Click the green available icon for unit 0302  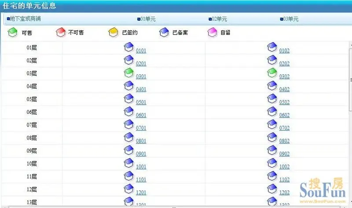point(272,73)
